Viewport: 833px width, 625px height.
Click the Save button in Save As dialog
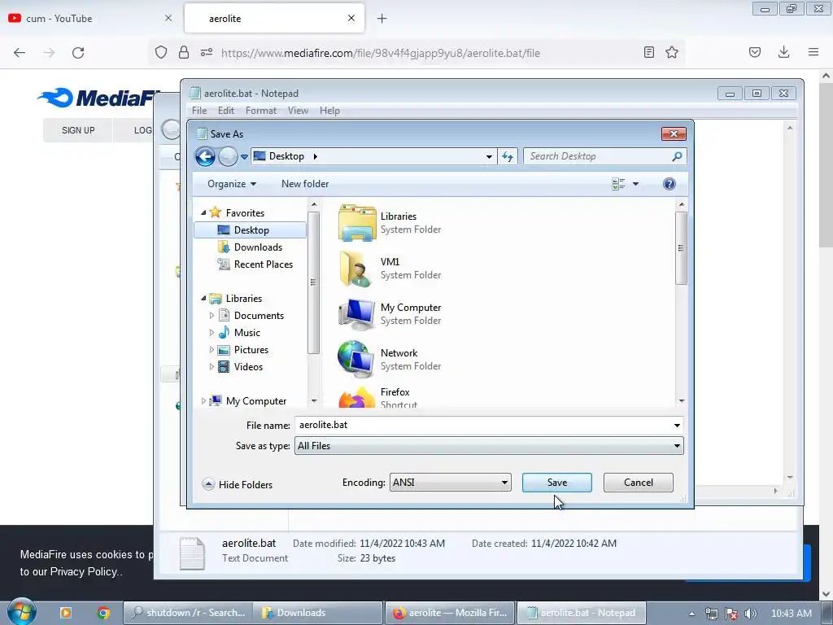(x=556, y=483)
